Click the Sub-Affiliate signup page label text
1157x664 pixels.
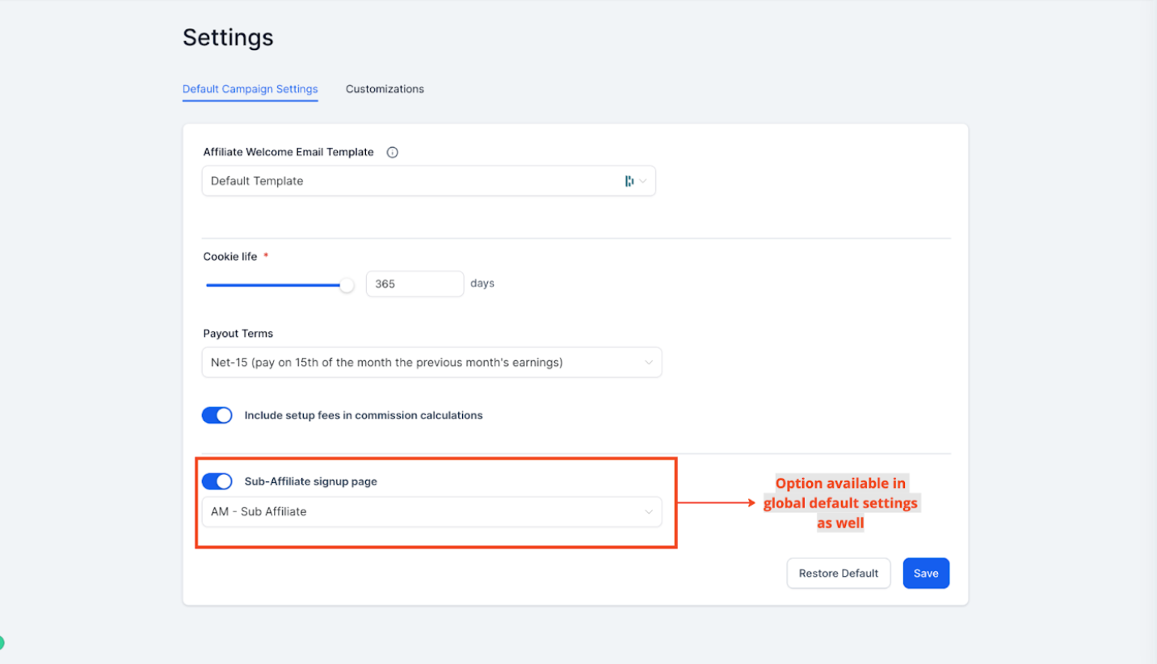point(310,481)
